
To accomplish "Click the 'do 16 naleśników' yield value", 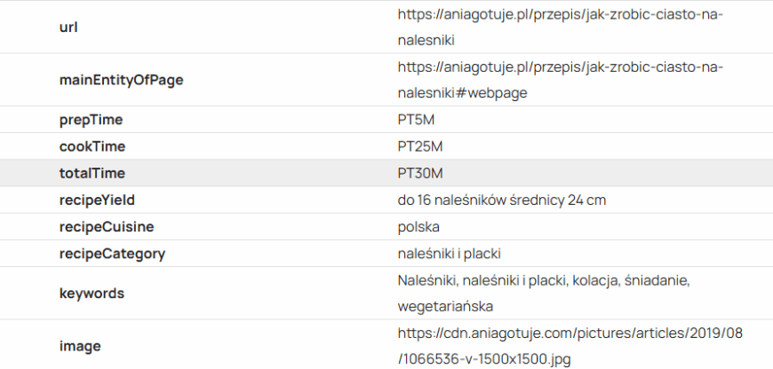I will (501, 200).
